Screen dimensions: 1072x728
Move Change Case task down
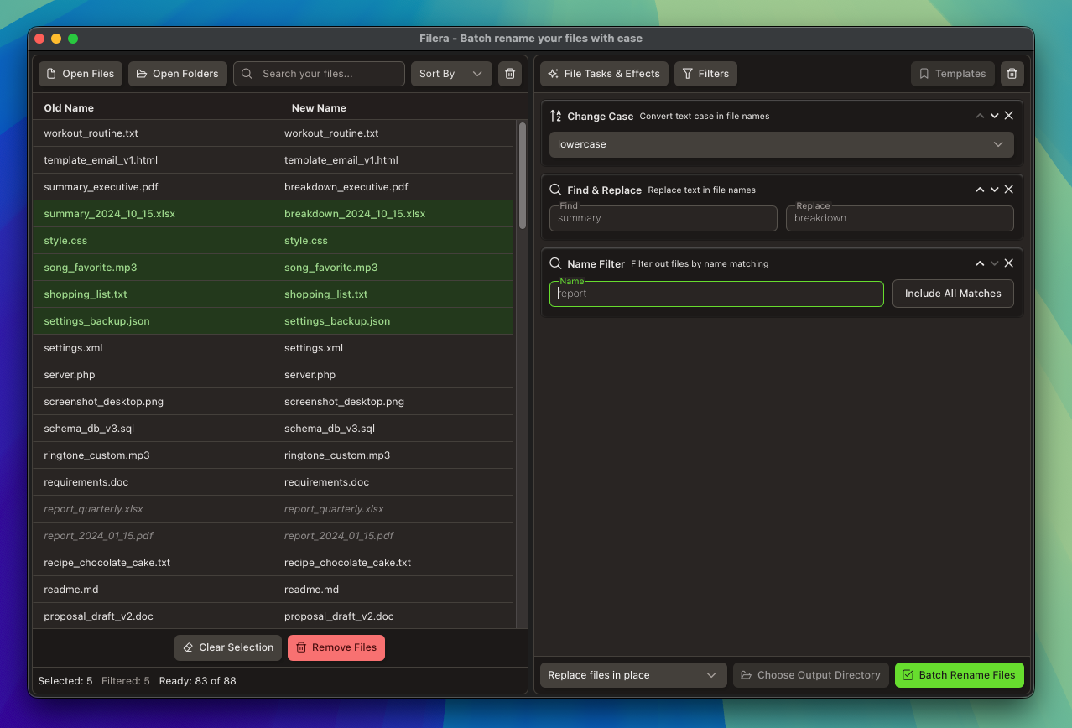click(994, 116)
